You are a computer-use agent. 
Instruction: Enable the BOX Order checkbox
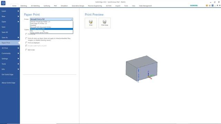click(x=26, y=50)
